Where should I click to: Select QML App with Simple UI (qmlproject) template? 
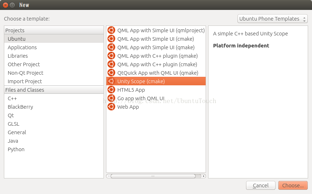(156, 30)
